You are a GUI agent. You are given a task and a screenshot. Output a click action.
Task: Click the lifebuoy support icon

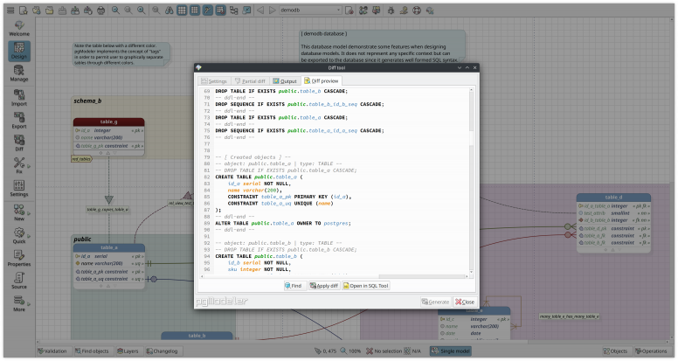tap(417, 10)
